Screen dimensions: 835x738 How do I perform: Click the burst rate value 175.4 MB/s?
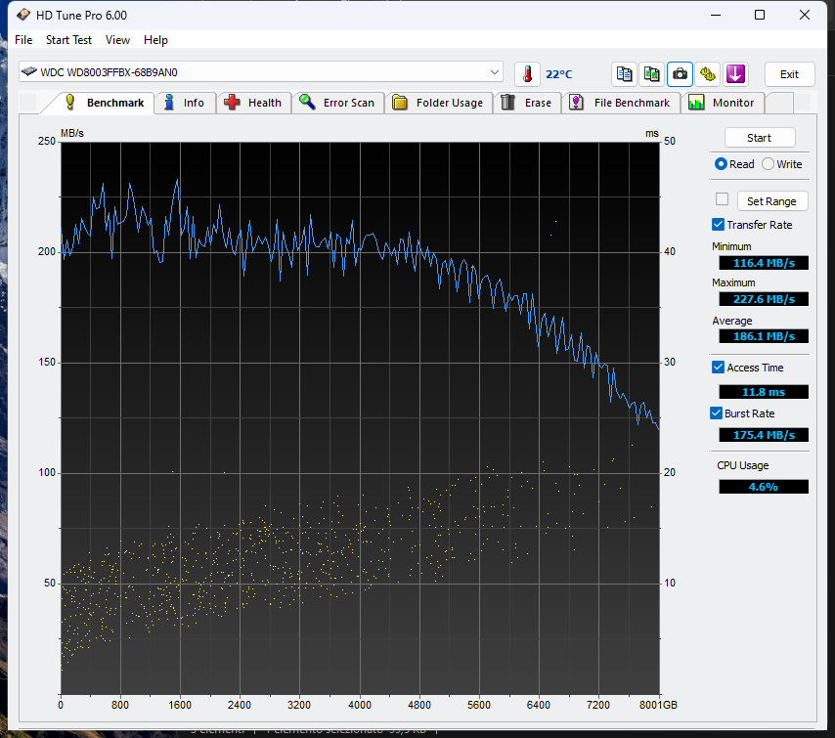point(764,435)
